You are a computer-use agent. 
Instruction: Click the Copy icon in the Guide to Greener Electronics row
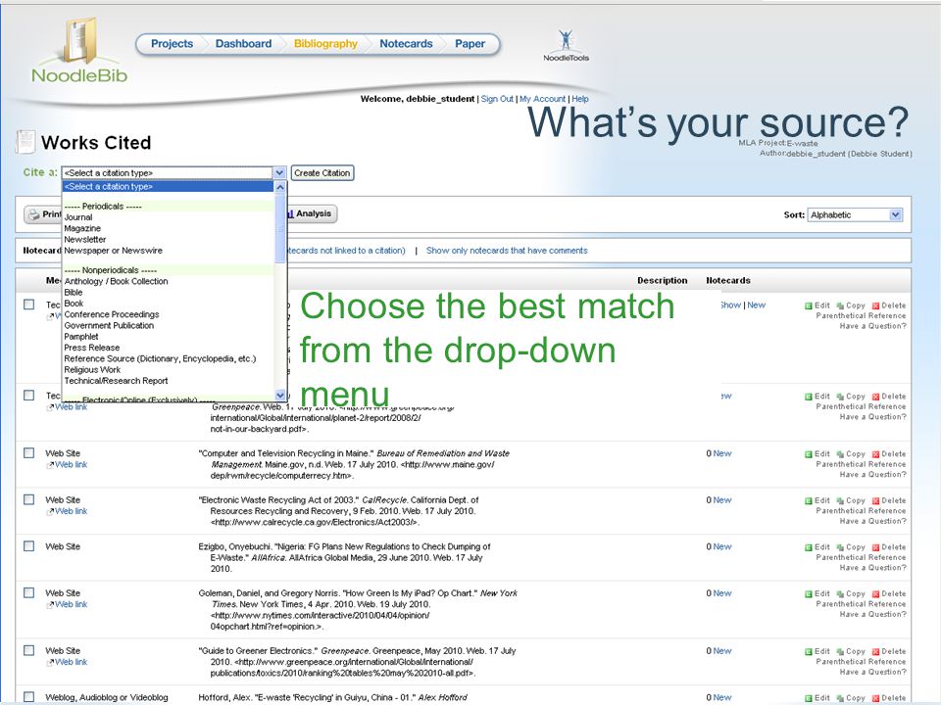(x=840, y=652)
